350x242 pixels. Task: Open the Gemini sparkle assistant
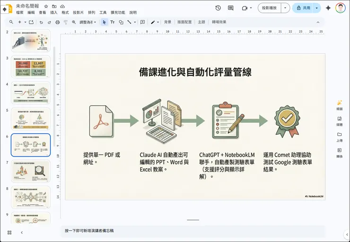[x=328, y=8]
